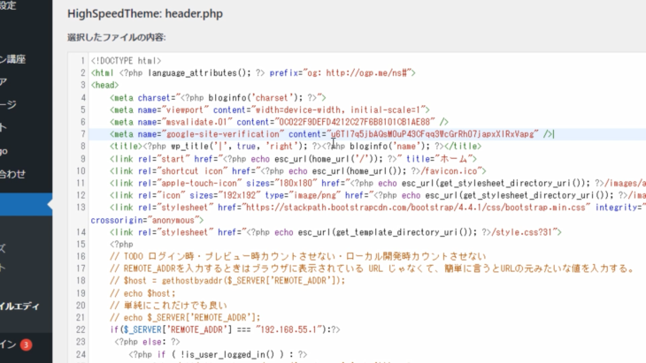
Task: Click the '192.168.55.1' IP string on line 22
Action: click(288, 329)
